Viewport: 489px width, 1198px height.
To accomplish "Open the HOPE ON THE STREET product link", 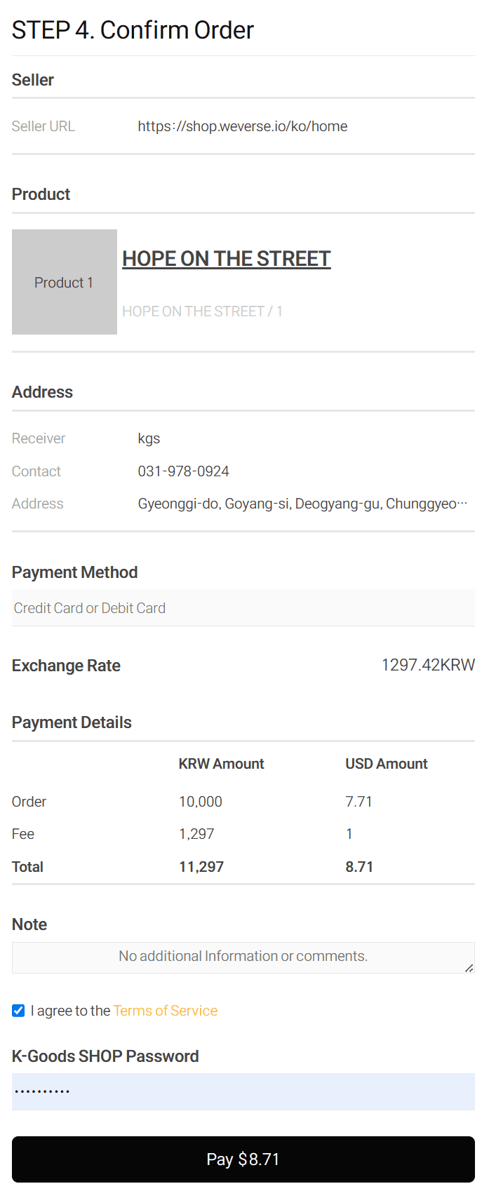I will click(x=226, y=258).
